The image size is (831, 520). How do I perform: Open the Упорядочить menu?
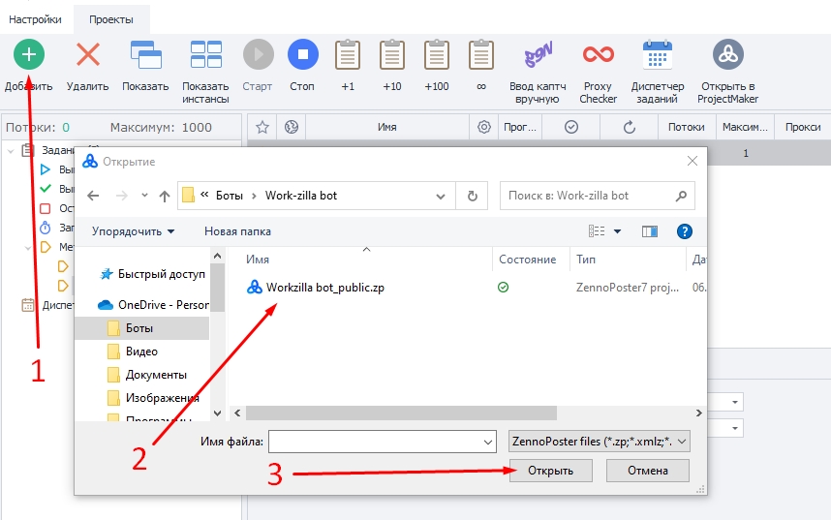[x=134, y=231]
